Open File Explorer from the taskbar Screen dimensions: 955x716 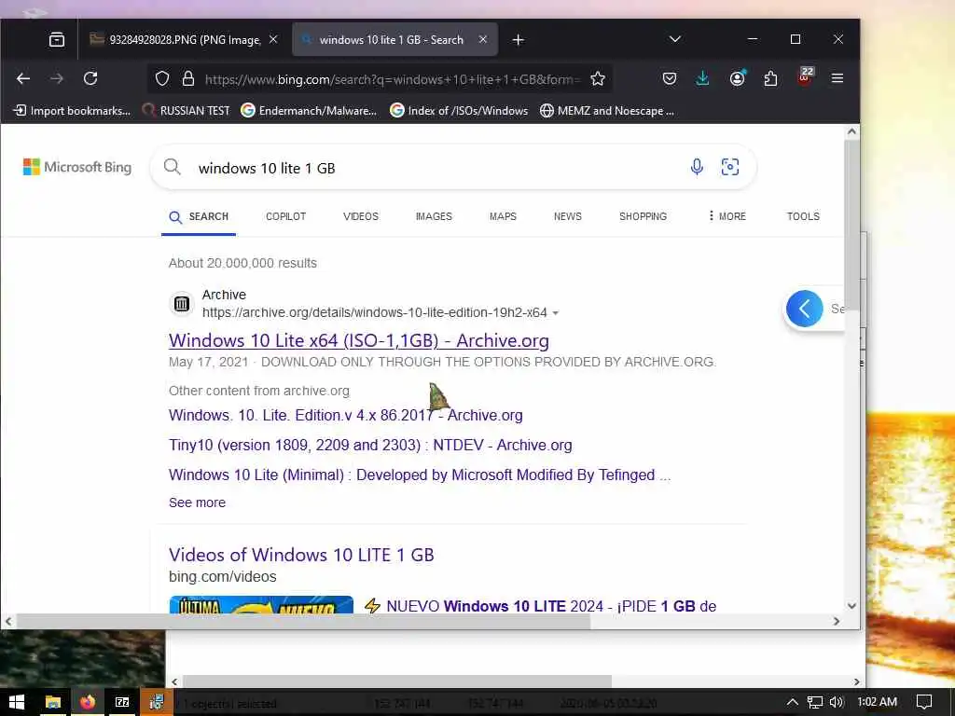[x=53, y=702]
